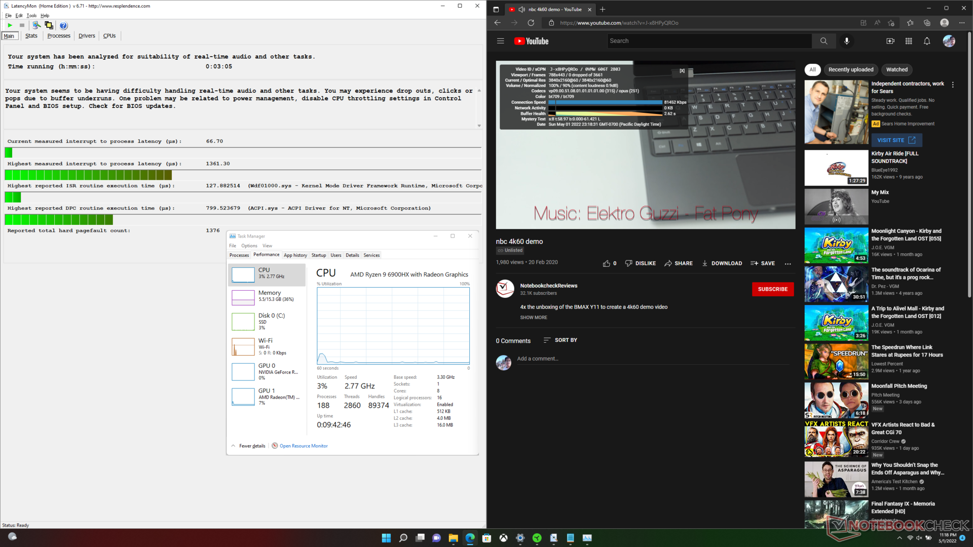The image size is (973, 547).
Task: Select Disk 0 (C:) performance item
Action: (267, 322)
